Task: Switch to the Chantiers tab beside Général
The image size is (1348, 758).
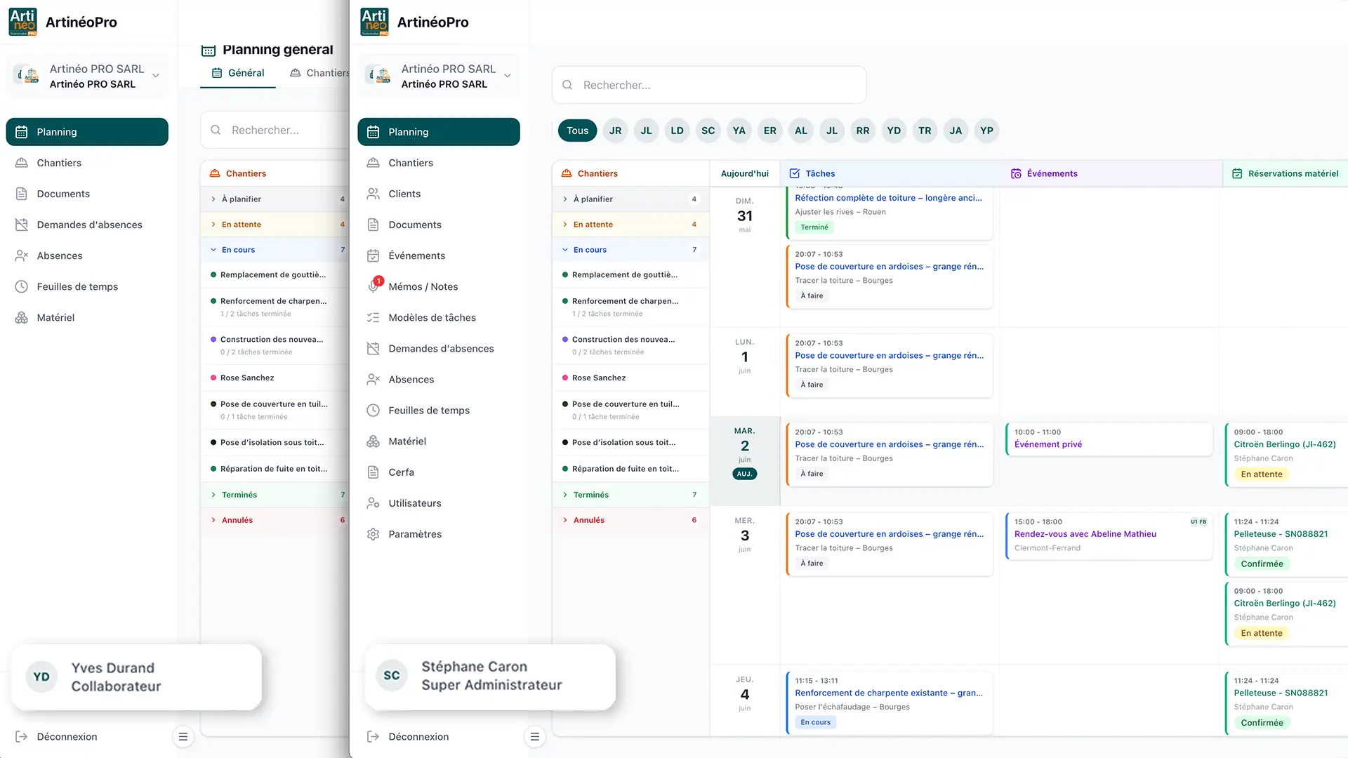Action: [x=320, y=73]
